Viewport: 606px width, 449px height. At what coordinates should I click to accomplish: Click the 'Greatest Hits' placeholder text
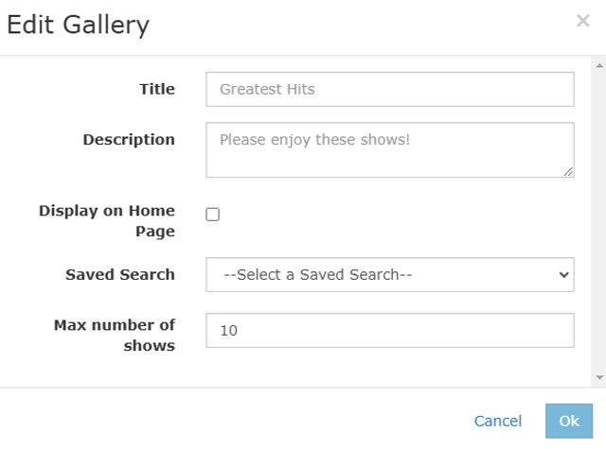267,90
